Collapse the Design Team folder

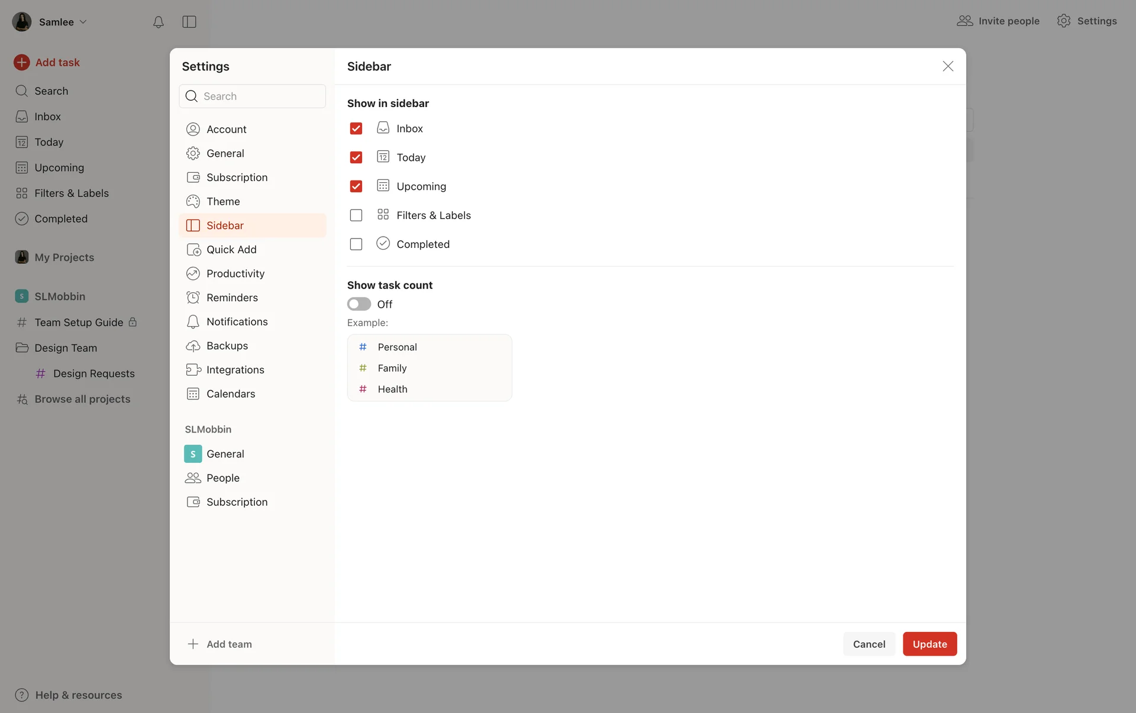[22, 348]
